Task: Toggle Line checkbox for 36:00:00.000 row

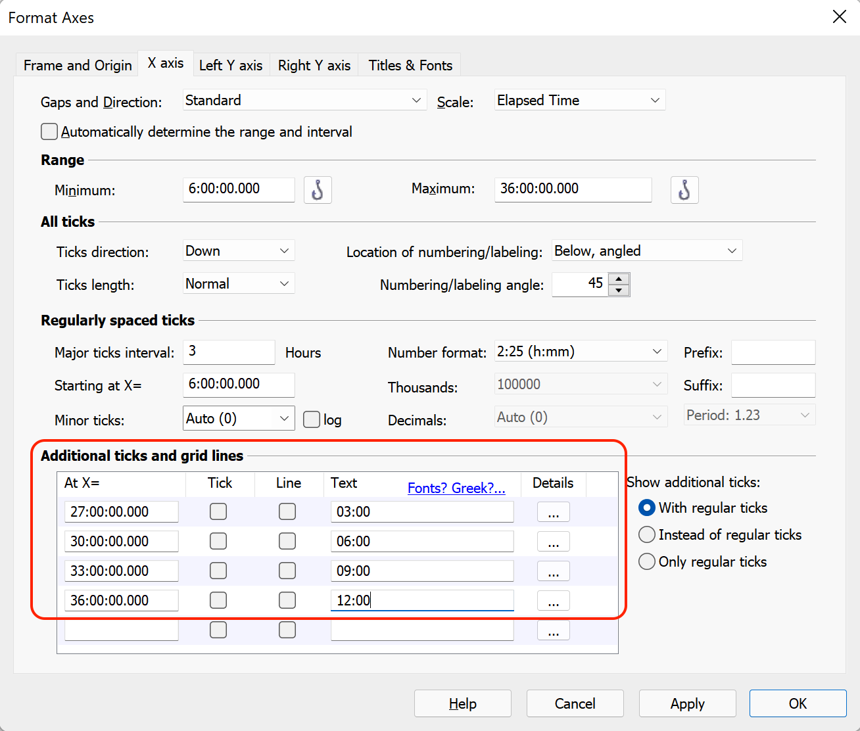Action: click(x=287, y=600)
